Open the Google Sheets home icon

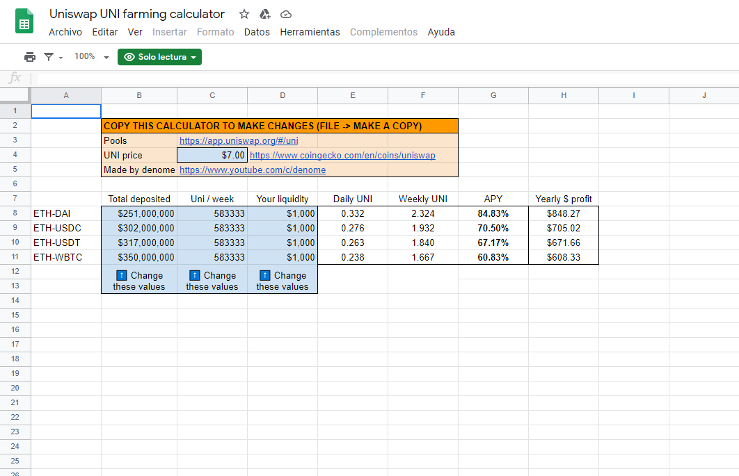tap(24, 22)
